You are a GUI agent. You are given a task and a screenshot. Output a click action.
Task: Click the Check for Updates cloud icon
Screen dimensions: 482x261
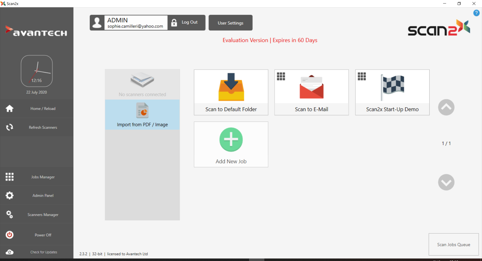(10, 252)
